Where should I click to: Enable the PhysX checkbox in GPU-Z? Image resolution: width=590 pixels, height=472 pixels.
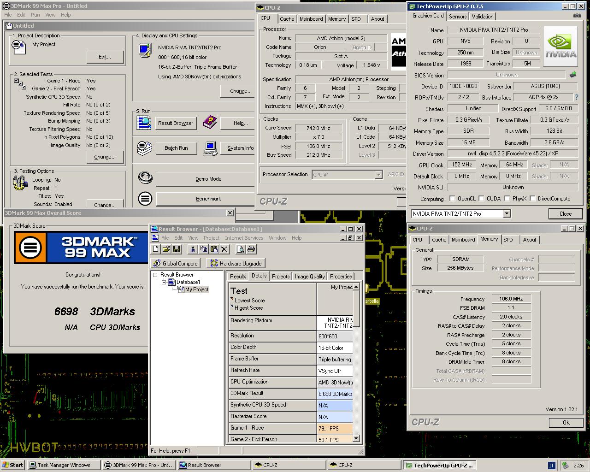[507, 199]
